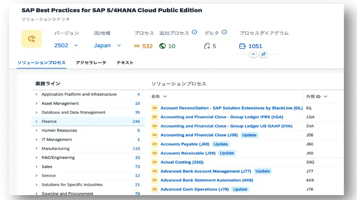The height and width of the screenshot is (200, 357).
Task: Expand Database and Data Management node
Action: coord(36,112)
